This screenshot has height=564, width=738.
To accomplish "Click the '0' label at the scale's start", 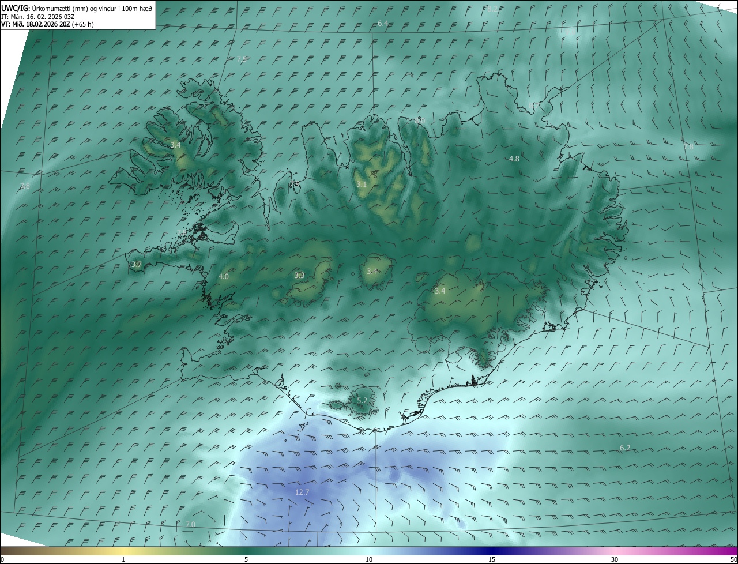I will 2,559.
